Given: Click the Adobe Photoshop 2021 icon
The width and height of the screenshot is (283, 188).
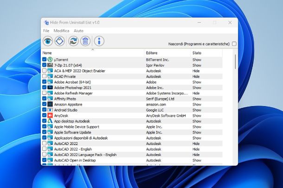Looking at the screenshot, I should (x=50, y=88).
